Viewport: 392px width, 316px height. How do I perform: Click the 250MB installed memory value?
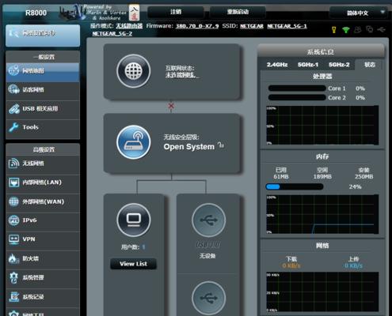pos(363,177)
